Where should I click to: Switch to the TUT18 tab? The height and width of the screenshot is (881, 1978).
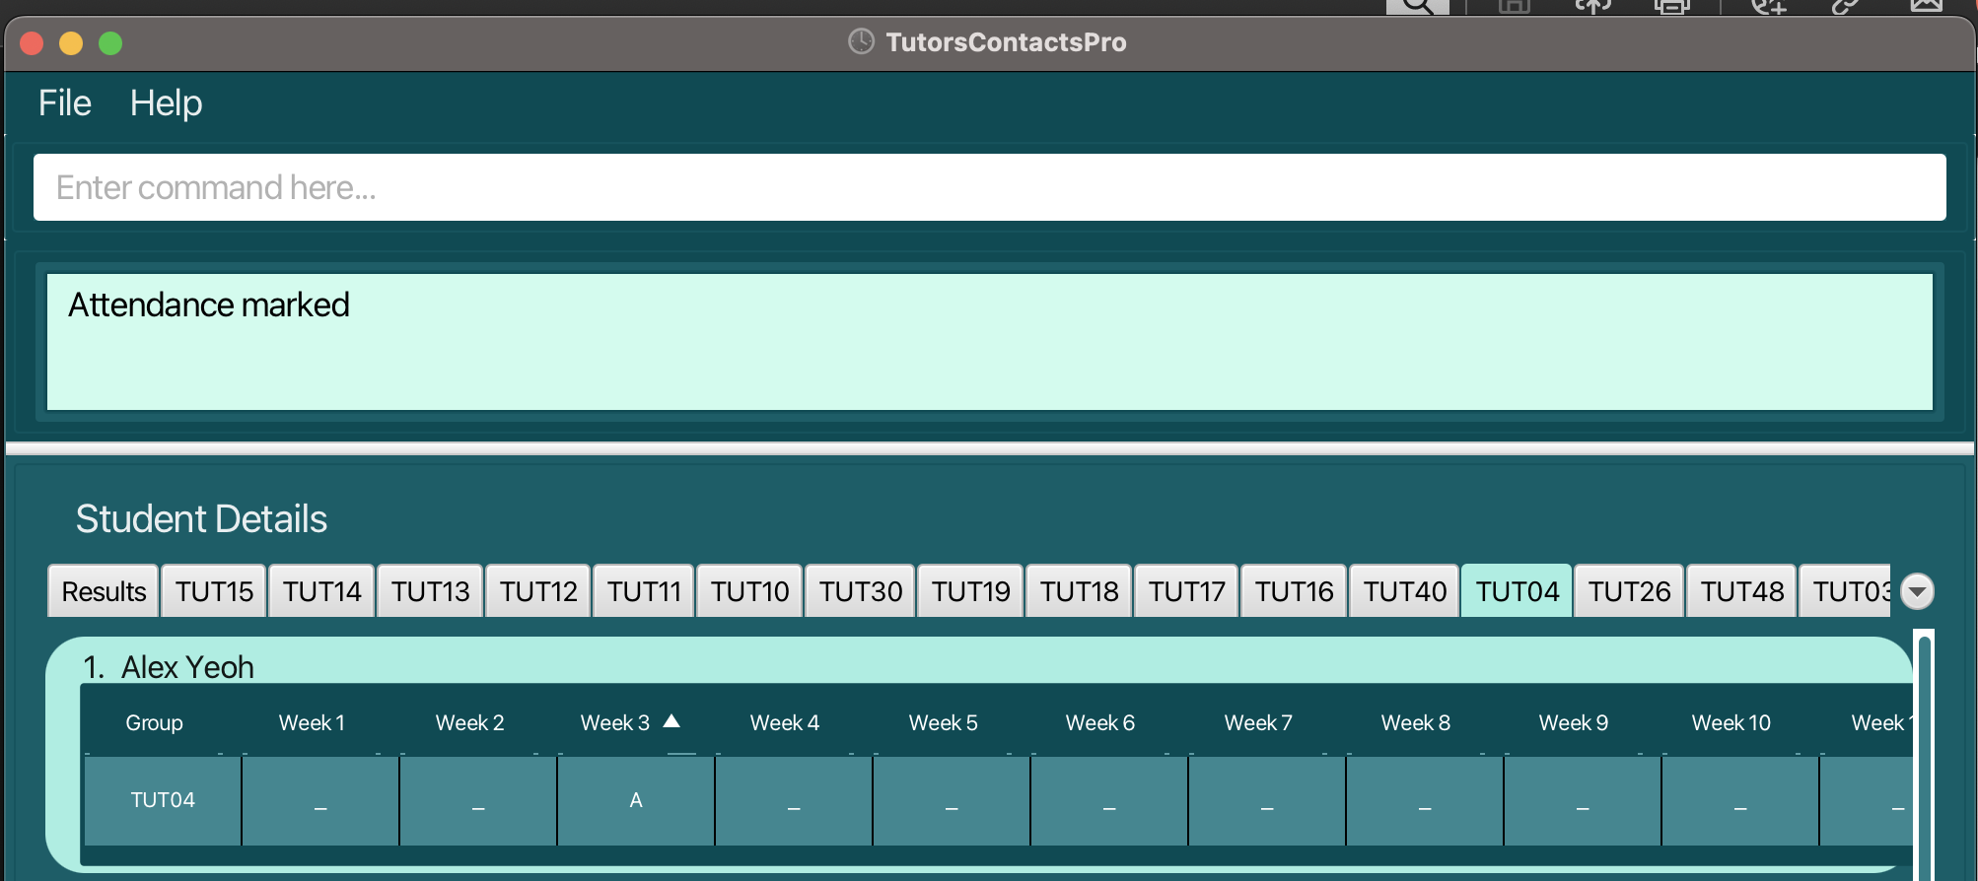coord(1079,591)
